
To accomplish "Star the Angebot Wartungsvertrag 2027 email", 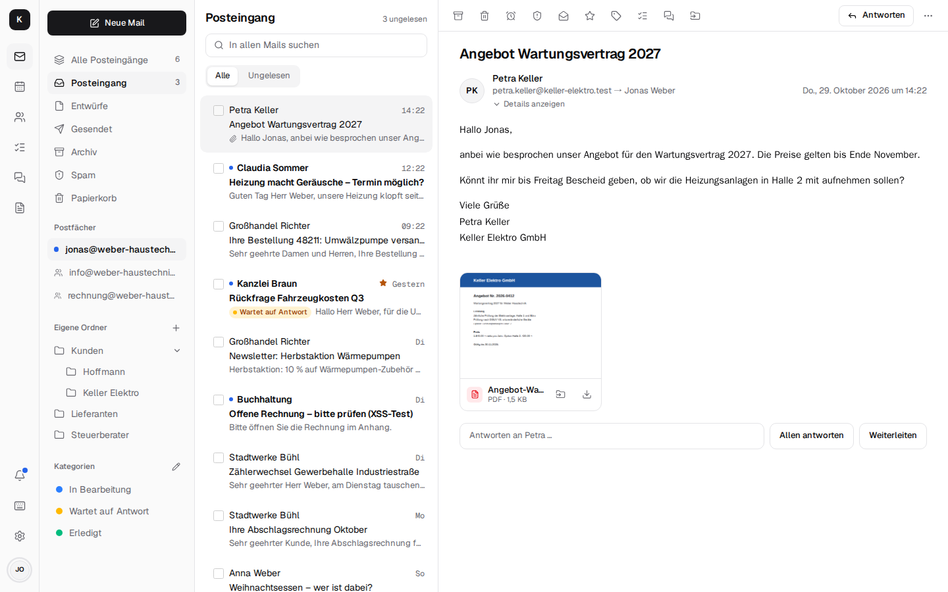I will pyautogui.click(x=590, y=16).
